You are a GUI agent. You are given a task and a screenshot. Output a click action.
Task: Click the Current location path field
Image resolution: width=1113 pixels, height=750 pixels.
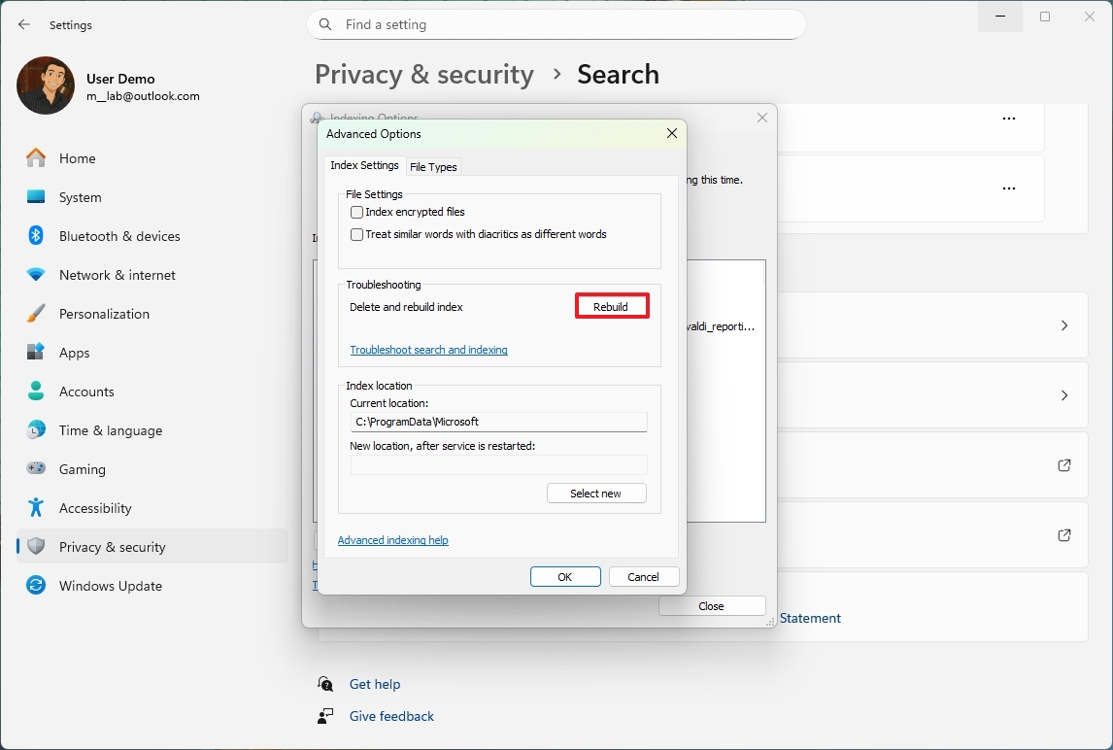[x=498, y=422]
